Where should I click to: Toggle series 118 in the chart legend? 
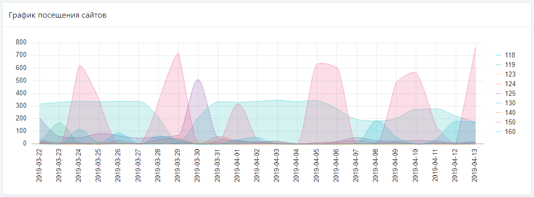click(x=505, y=55)
